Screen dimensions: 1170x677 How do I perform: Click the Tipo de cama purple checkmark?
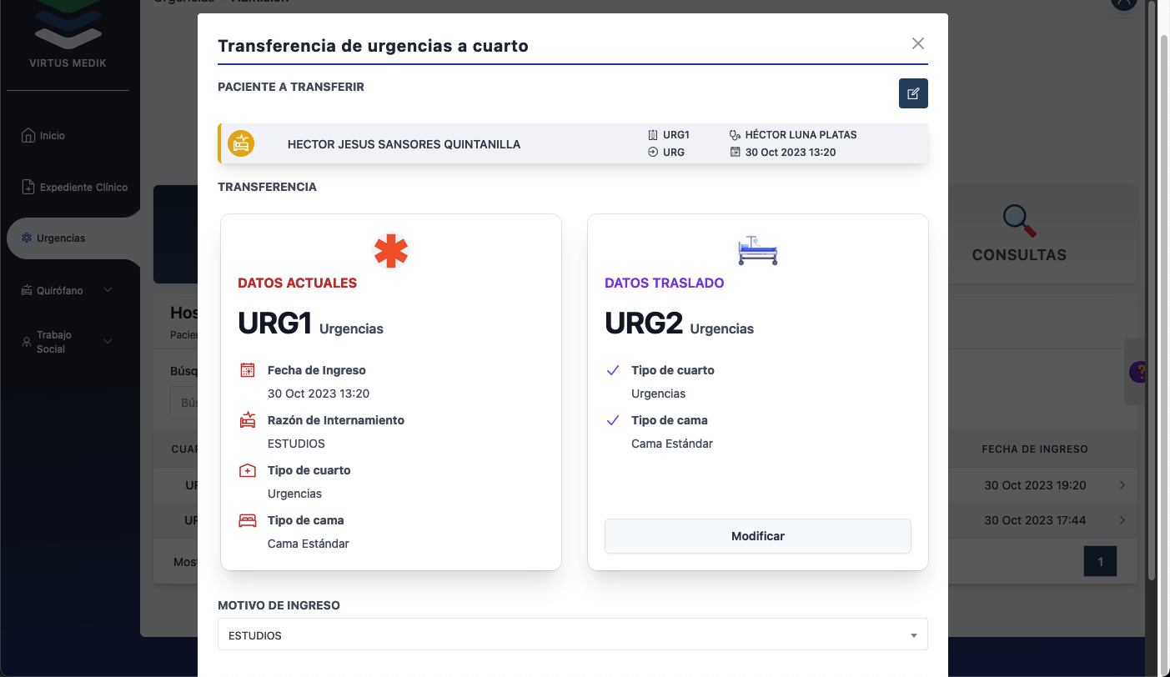pos(613,420)
